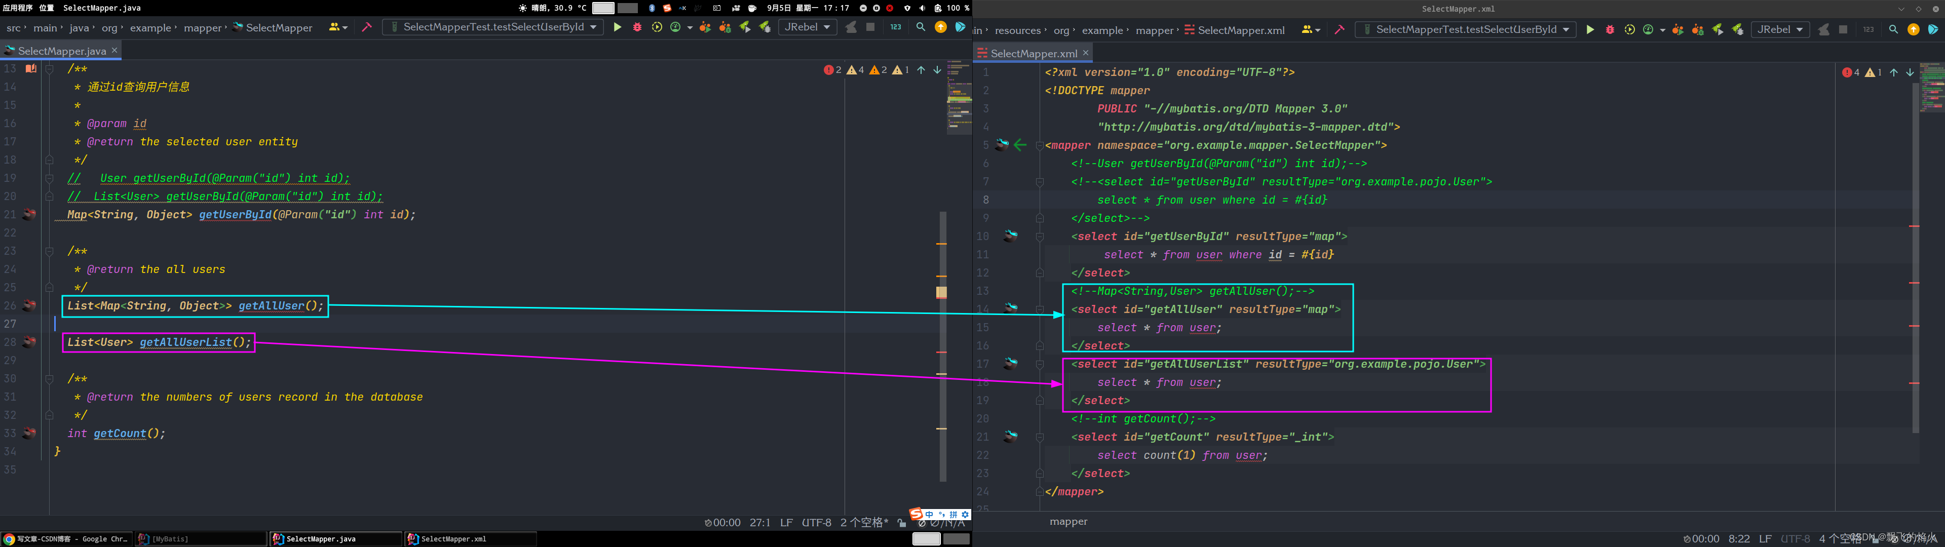Debug with JRebel rocket in SelectMapper.java window
This screenshot has width=1945, height=547.
(x=765, y=27)
